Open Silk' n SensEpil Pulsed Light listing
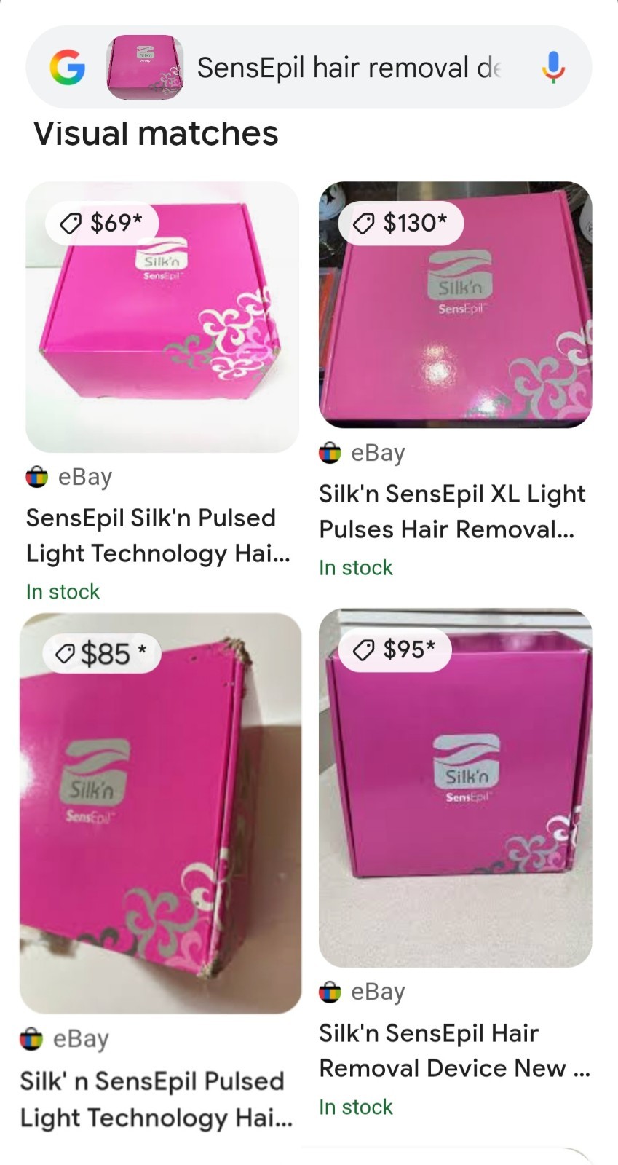The image size is (618, 1165). click(x=157, y=1099)
